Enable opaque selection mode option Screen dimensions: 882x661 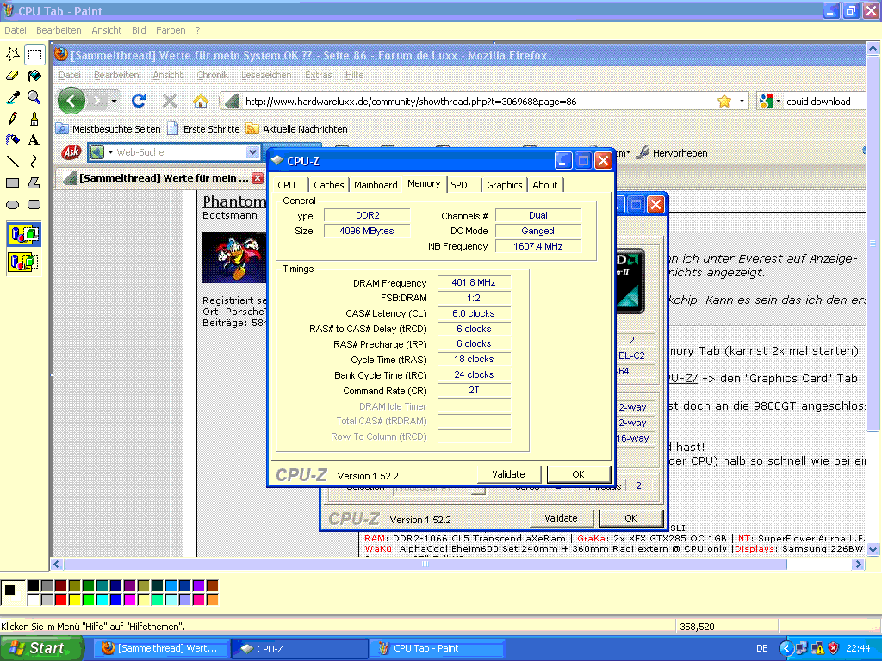[23, 234]
